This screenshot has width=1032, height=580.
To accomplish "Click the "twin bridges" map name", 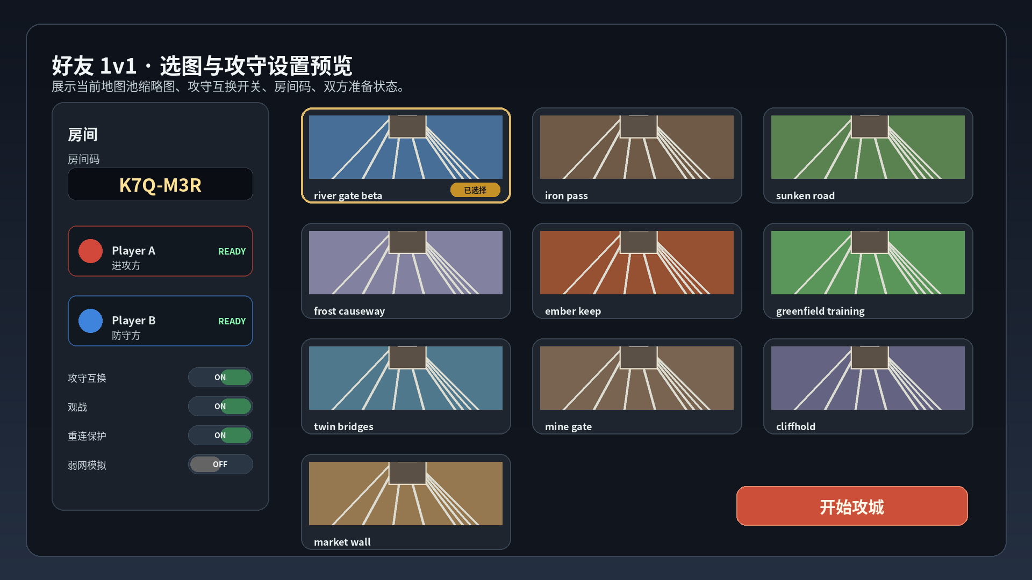I will (343, 427).
